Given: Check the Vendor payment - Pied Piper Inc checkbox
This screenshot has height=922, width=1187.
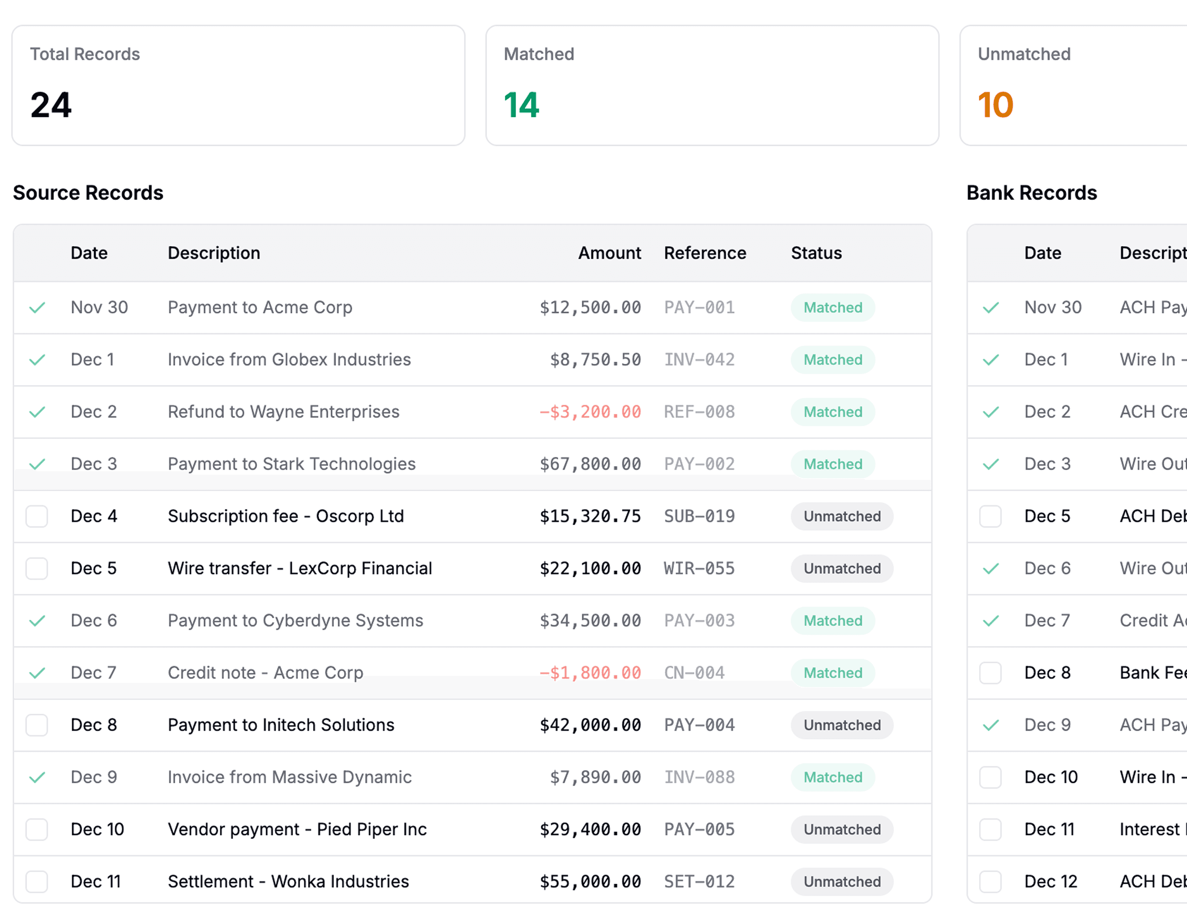Looking at the screenshot, I should (x=37, y=829).
